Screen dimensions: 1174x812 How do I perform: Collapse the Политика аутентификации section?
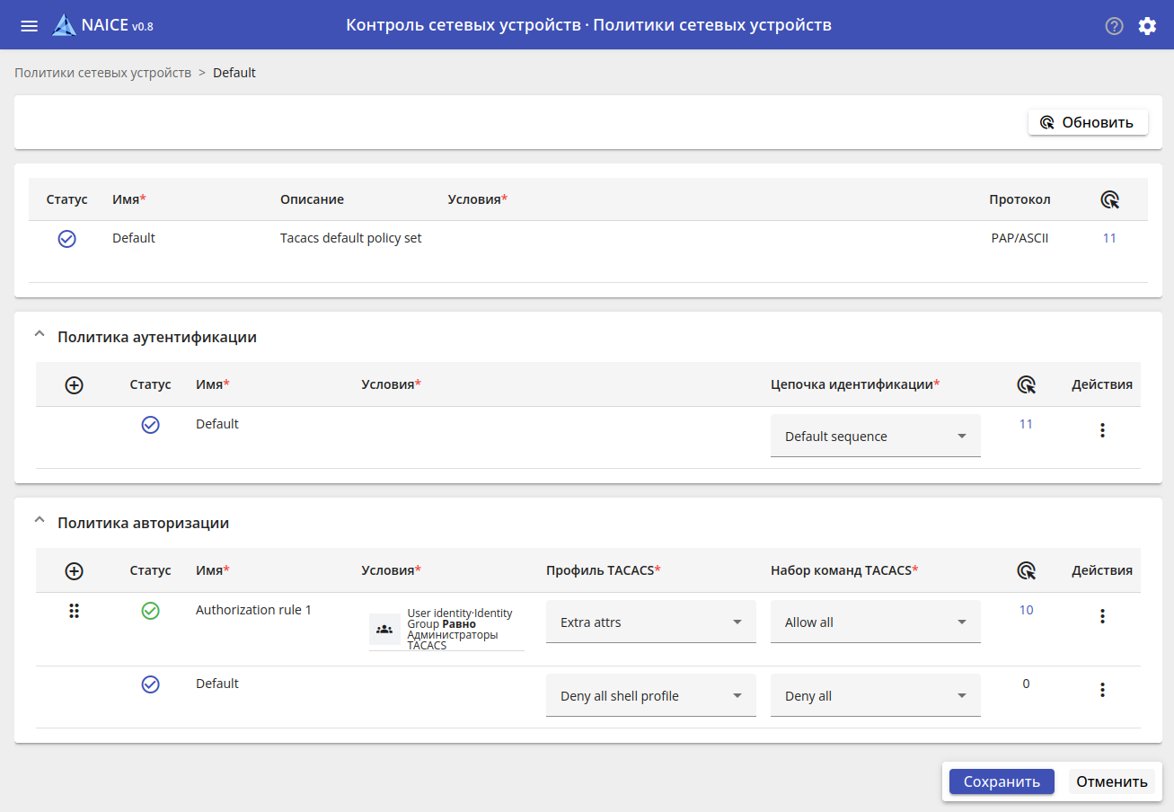tap(39, 337)
